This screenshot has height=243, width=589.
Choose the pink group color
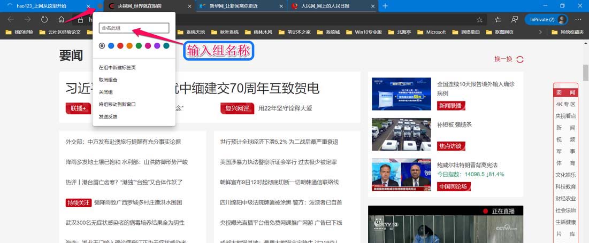tap(148, 46)
